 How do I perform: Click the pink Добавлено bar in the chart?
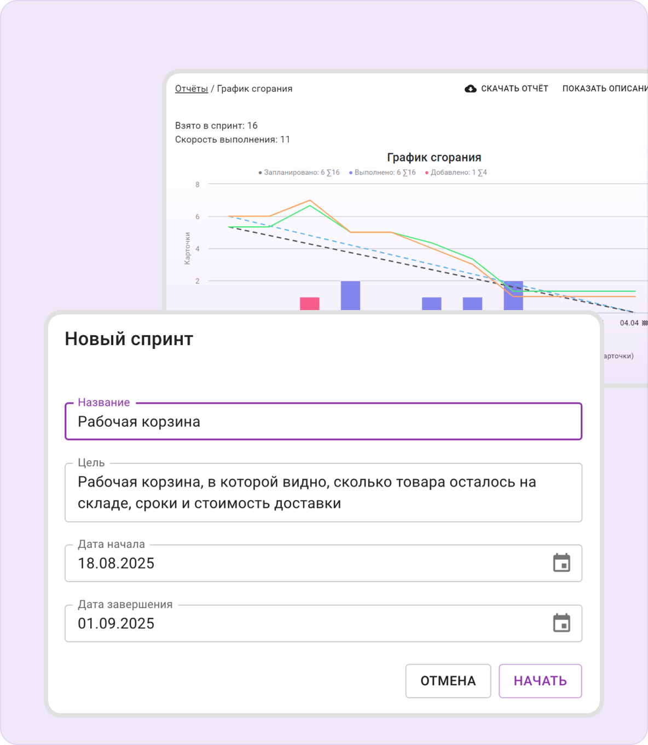click(x=310, y=303)
